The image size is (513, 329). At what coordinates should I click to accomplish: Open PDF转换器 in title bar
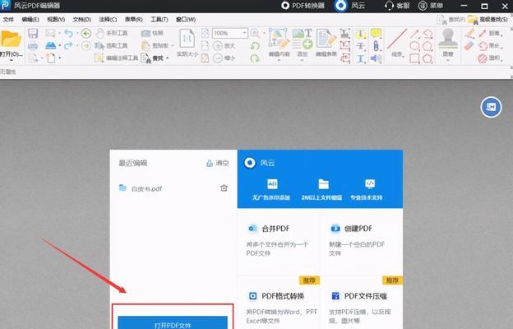pos(303,6)
